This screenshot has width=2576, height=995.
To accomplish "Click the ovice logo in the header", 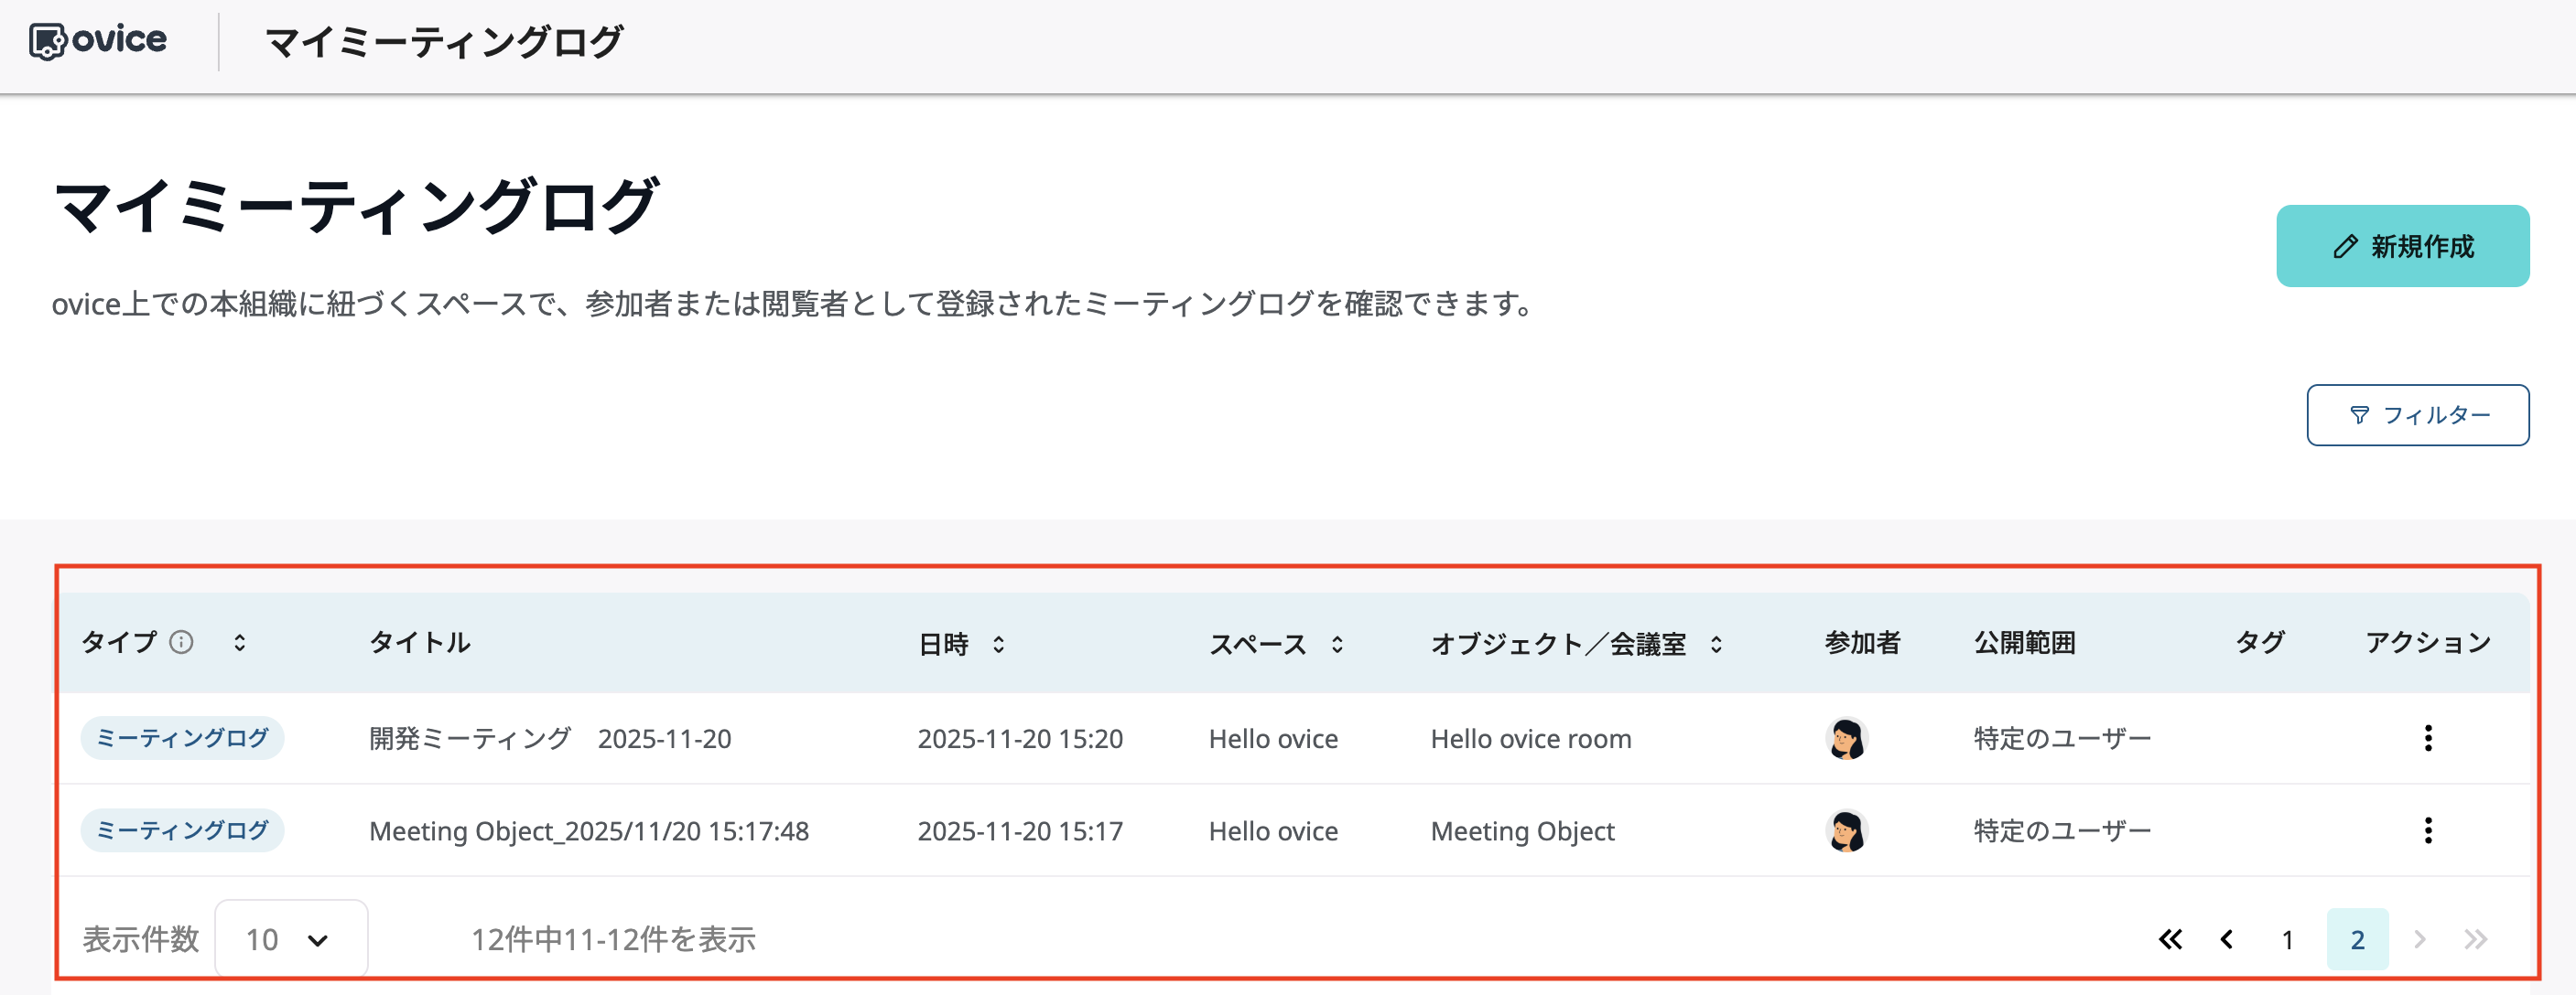I will tap(100, 40).
